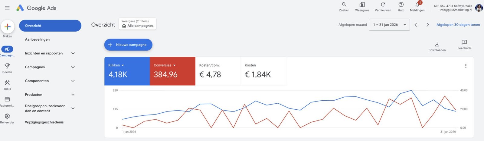Select Wijzigingsgeschiedenis menu item
The height and width of the screenshot is (141, 484).
(x=44, y=122)
